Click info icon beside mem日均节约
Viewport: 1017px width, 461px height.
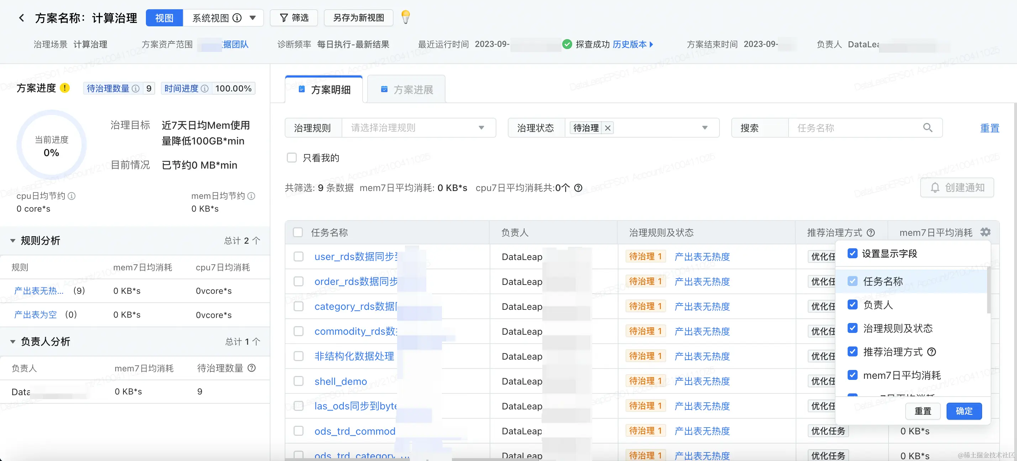pos(251,196)
